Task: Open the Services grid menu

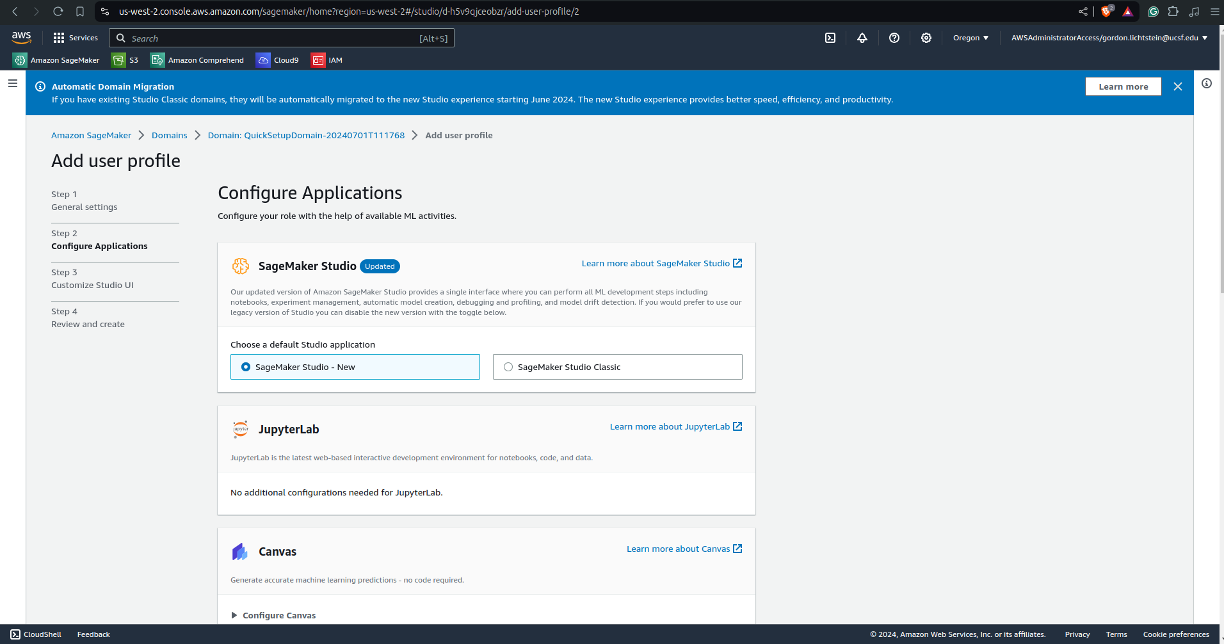Action: coord(76,38)
